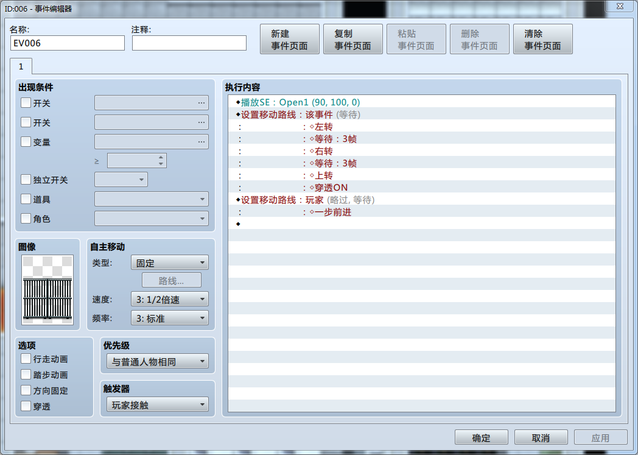This screenshot has height=455, width=638.
Task: Open the 优先级 dropdown
Action: pos(158,361)
